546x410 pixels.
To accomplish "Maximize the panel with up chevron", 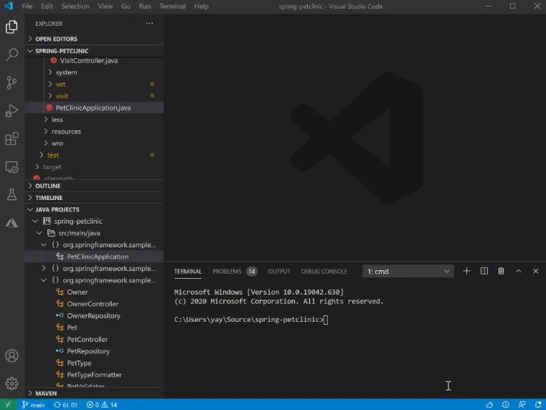I will (x=519, y=271).
